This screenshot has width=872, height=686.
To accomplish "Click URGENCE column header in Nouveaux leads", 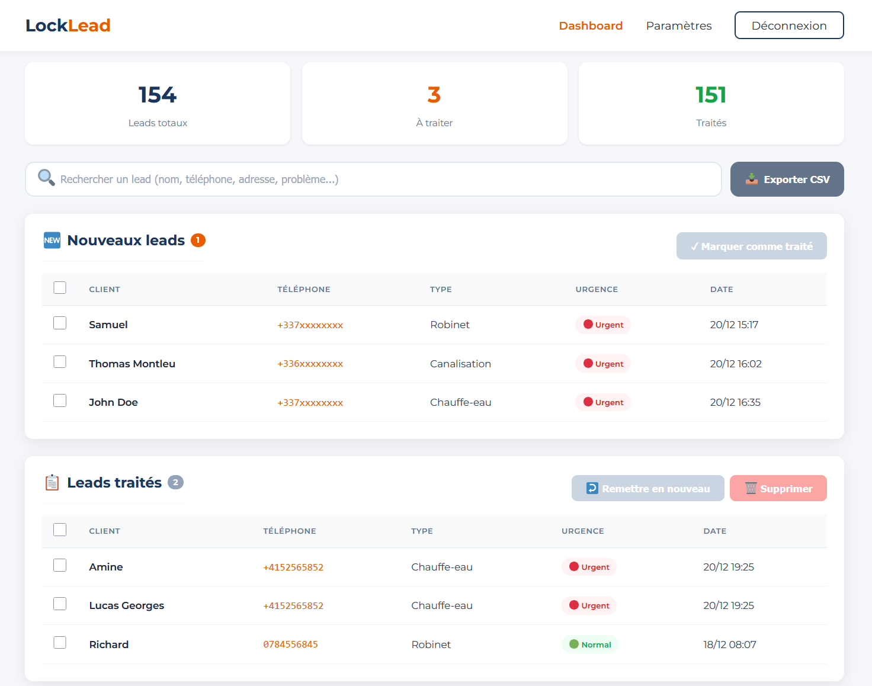I will [x=597, y=289].
